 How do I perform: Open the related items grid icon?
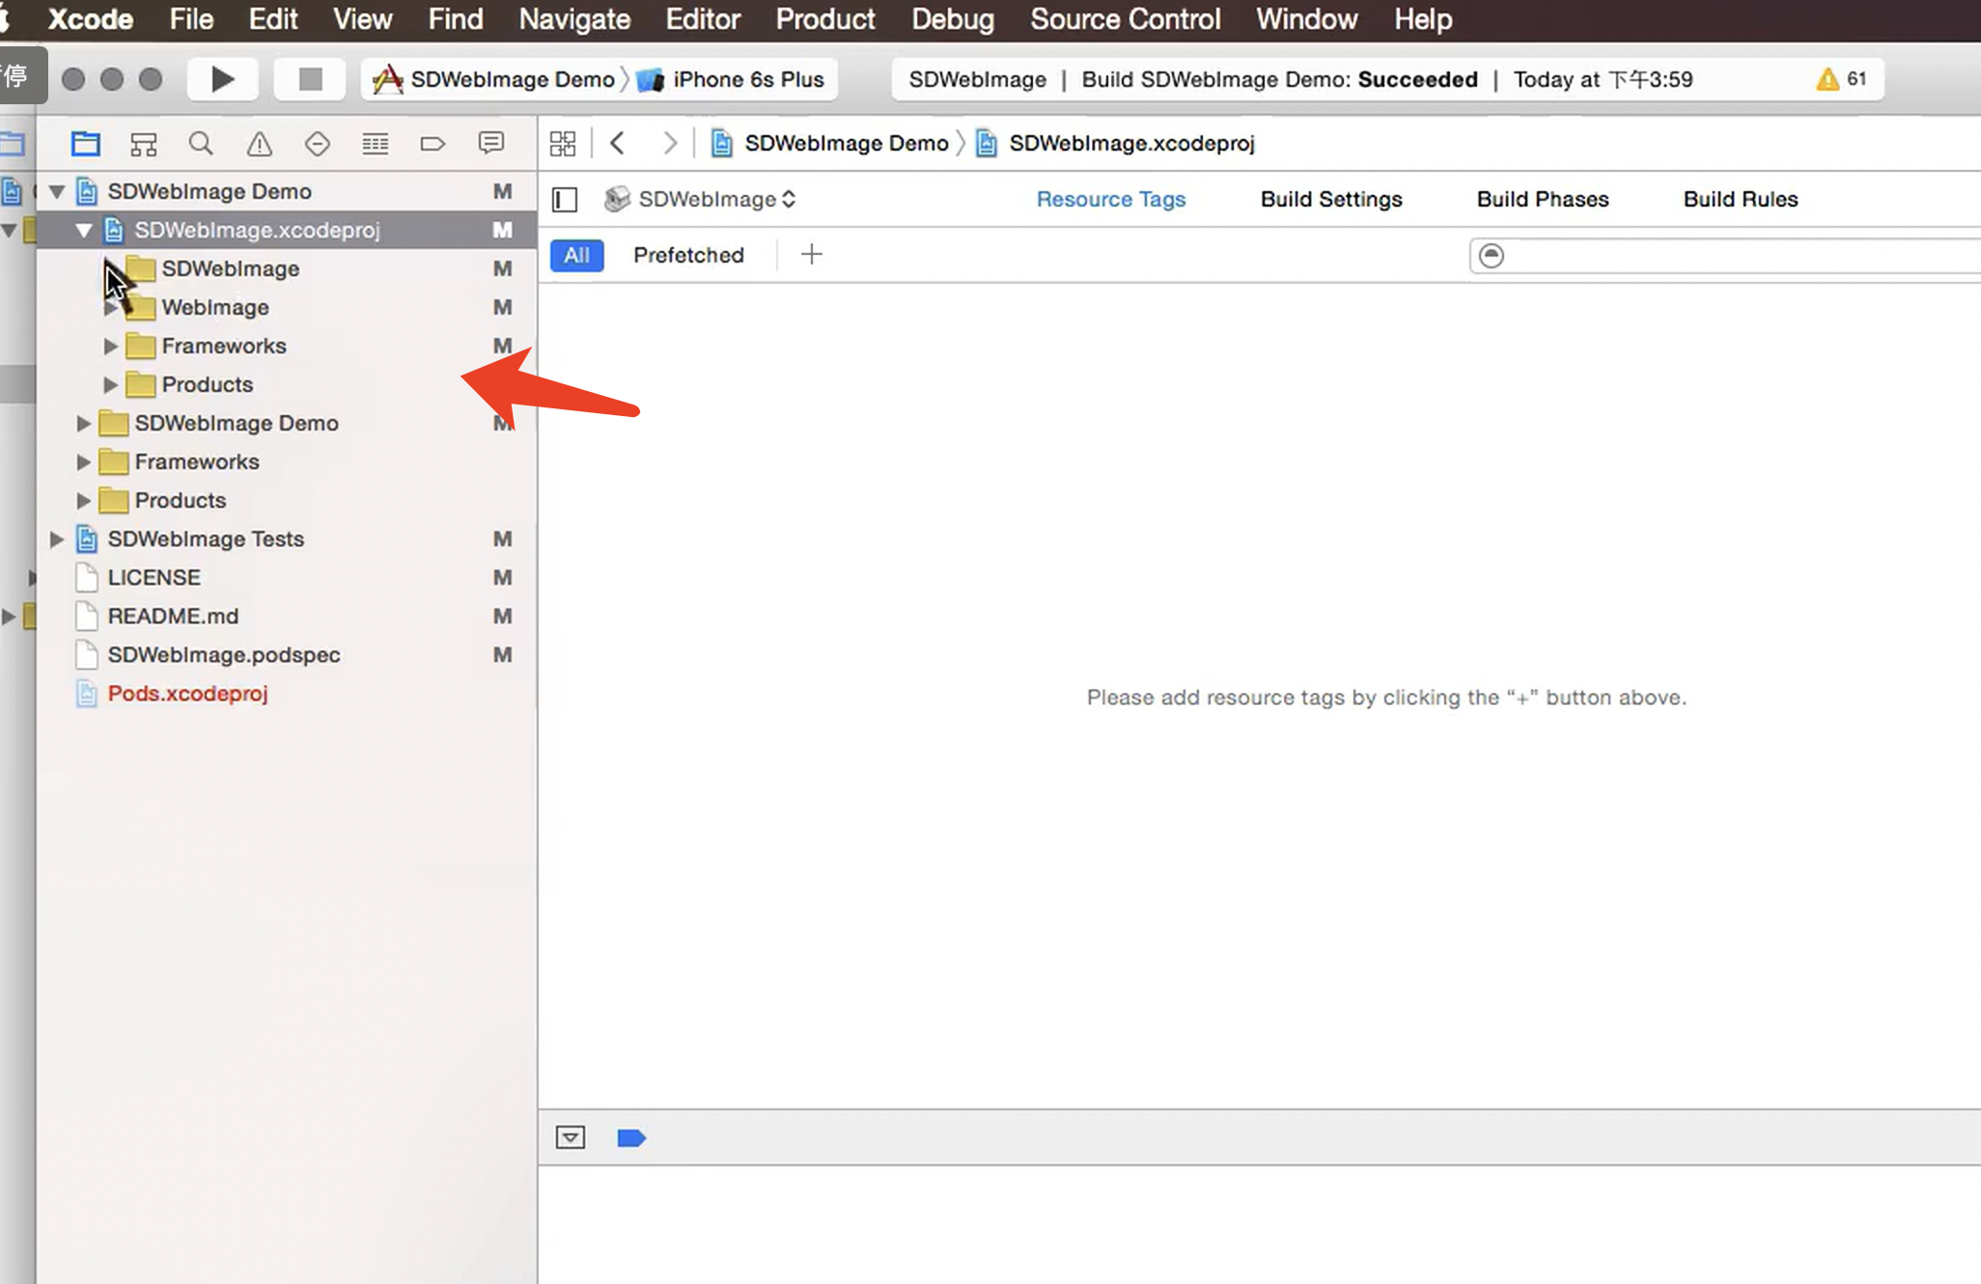(x=563, y=144)
